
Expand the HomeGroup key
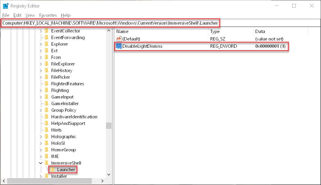[41, 150]
